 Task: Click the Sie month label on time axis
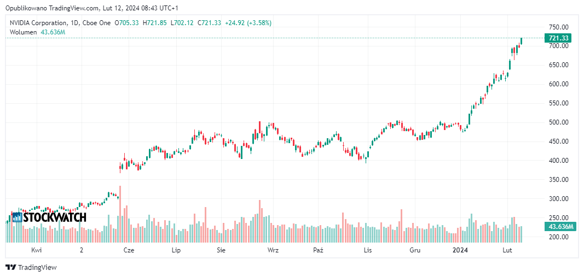pos(221,250)
